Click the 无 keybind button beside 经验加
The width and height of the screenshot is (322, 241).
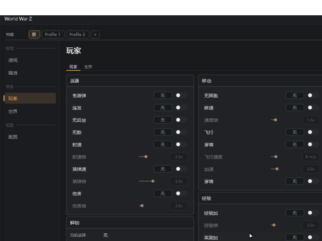pyautogui.click(x=295, y=213)
